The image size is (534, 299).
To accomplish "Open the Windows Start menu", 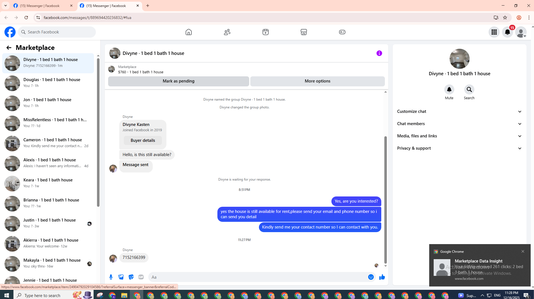I will point(7,295).
